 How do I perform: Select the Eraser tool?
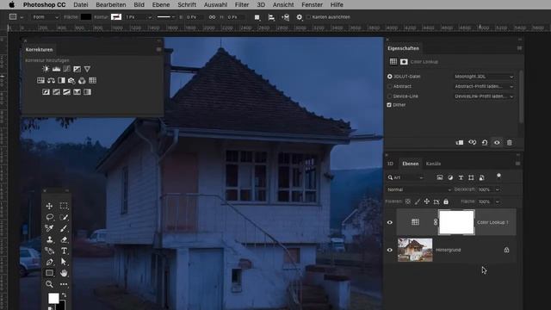point(64,239)
